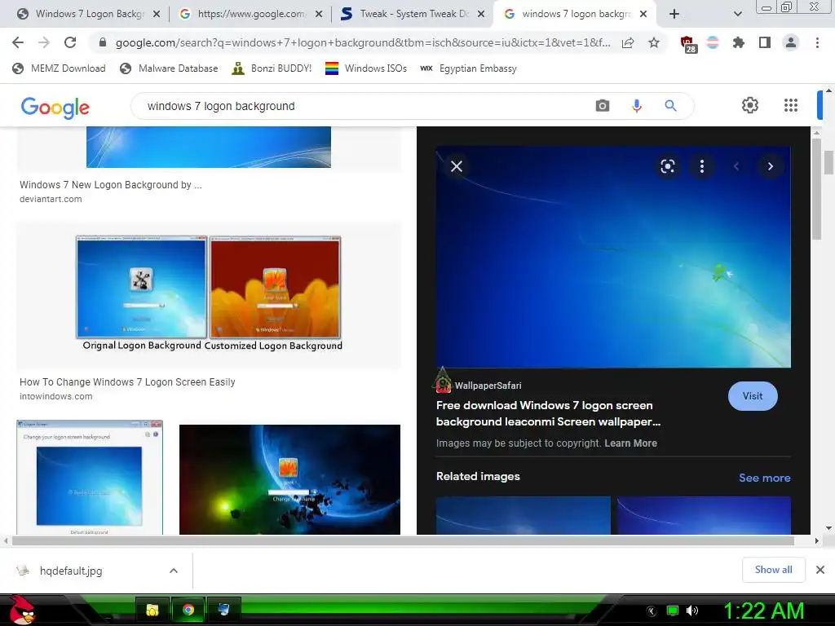Open the Original vs Customized Logon Background thumbnail
835x626 pixels.
point(209,293)
